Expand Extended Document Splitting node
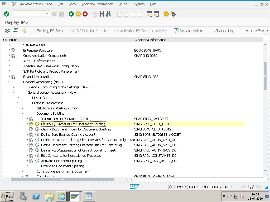Viewport: 270px width, 202px height. pos(27,166)
